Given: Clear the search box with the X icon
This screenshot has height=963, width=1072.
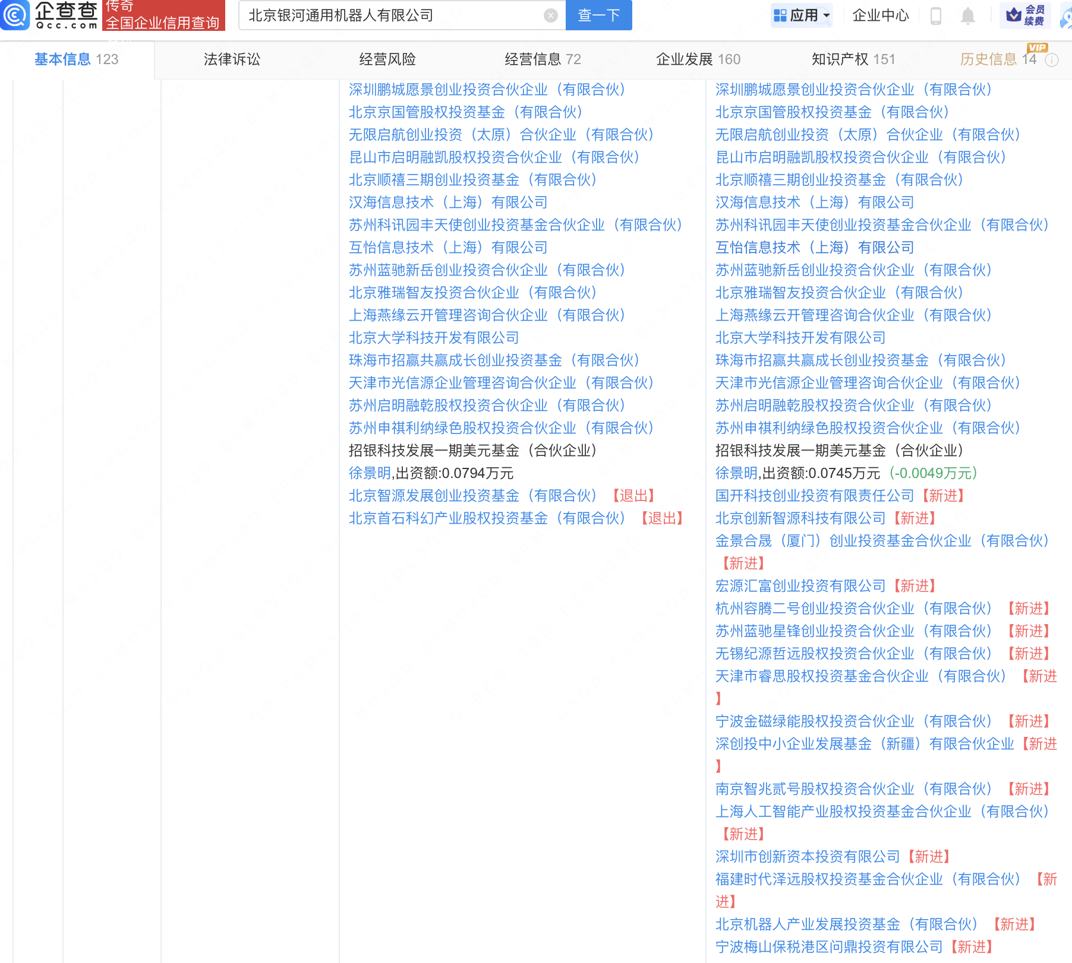Looking at the screenshot, I should tap(551, 16).
